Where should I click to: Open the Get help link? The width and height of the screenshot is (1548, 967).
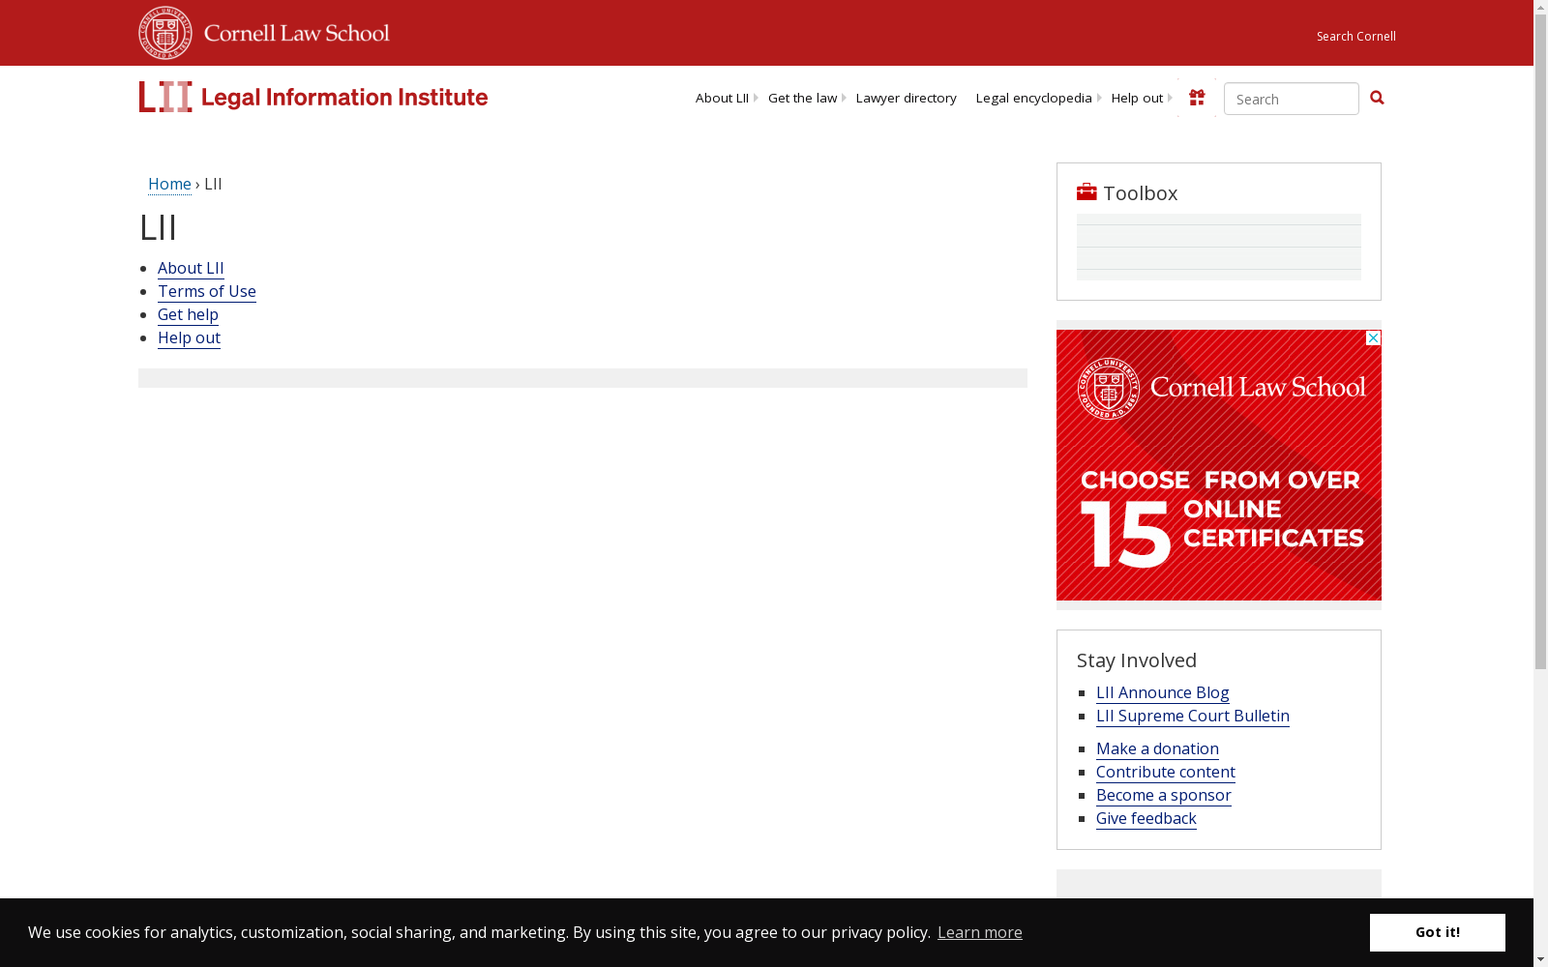click(x=188, y=314)
